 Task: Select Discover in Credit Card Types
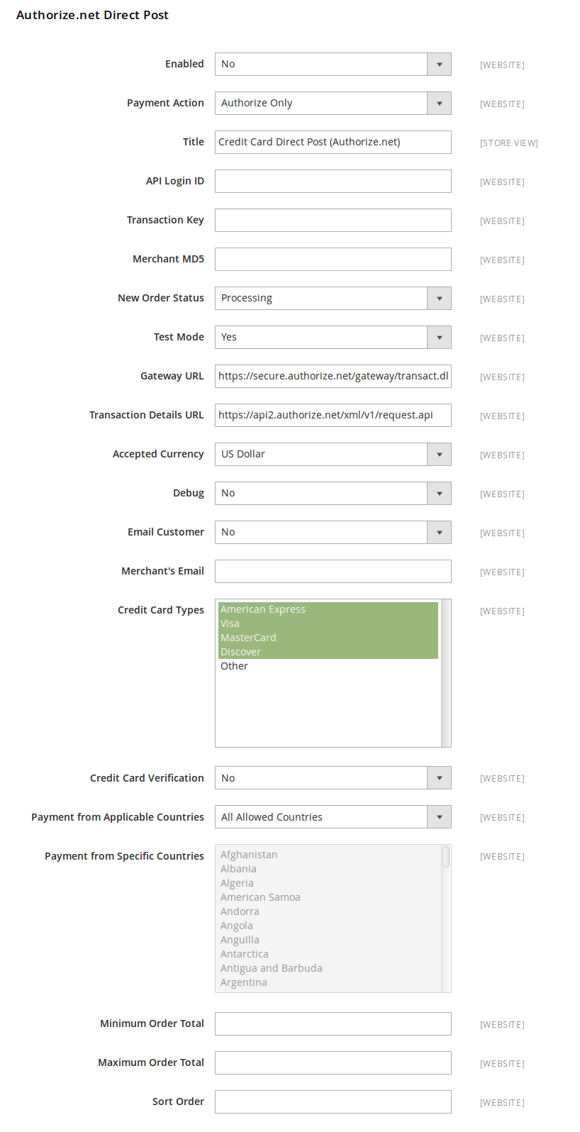pos(328,652)
